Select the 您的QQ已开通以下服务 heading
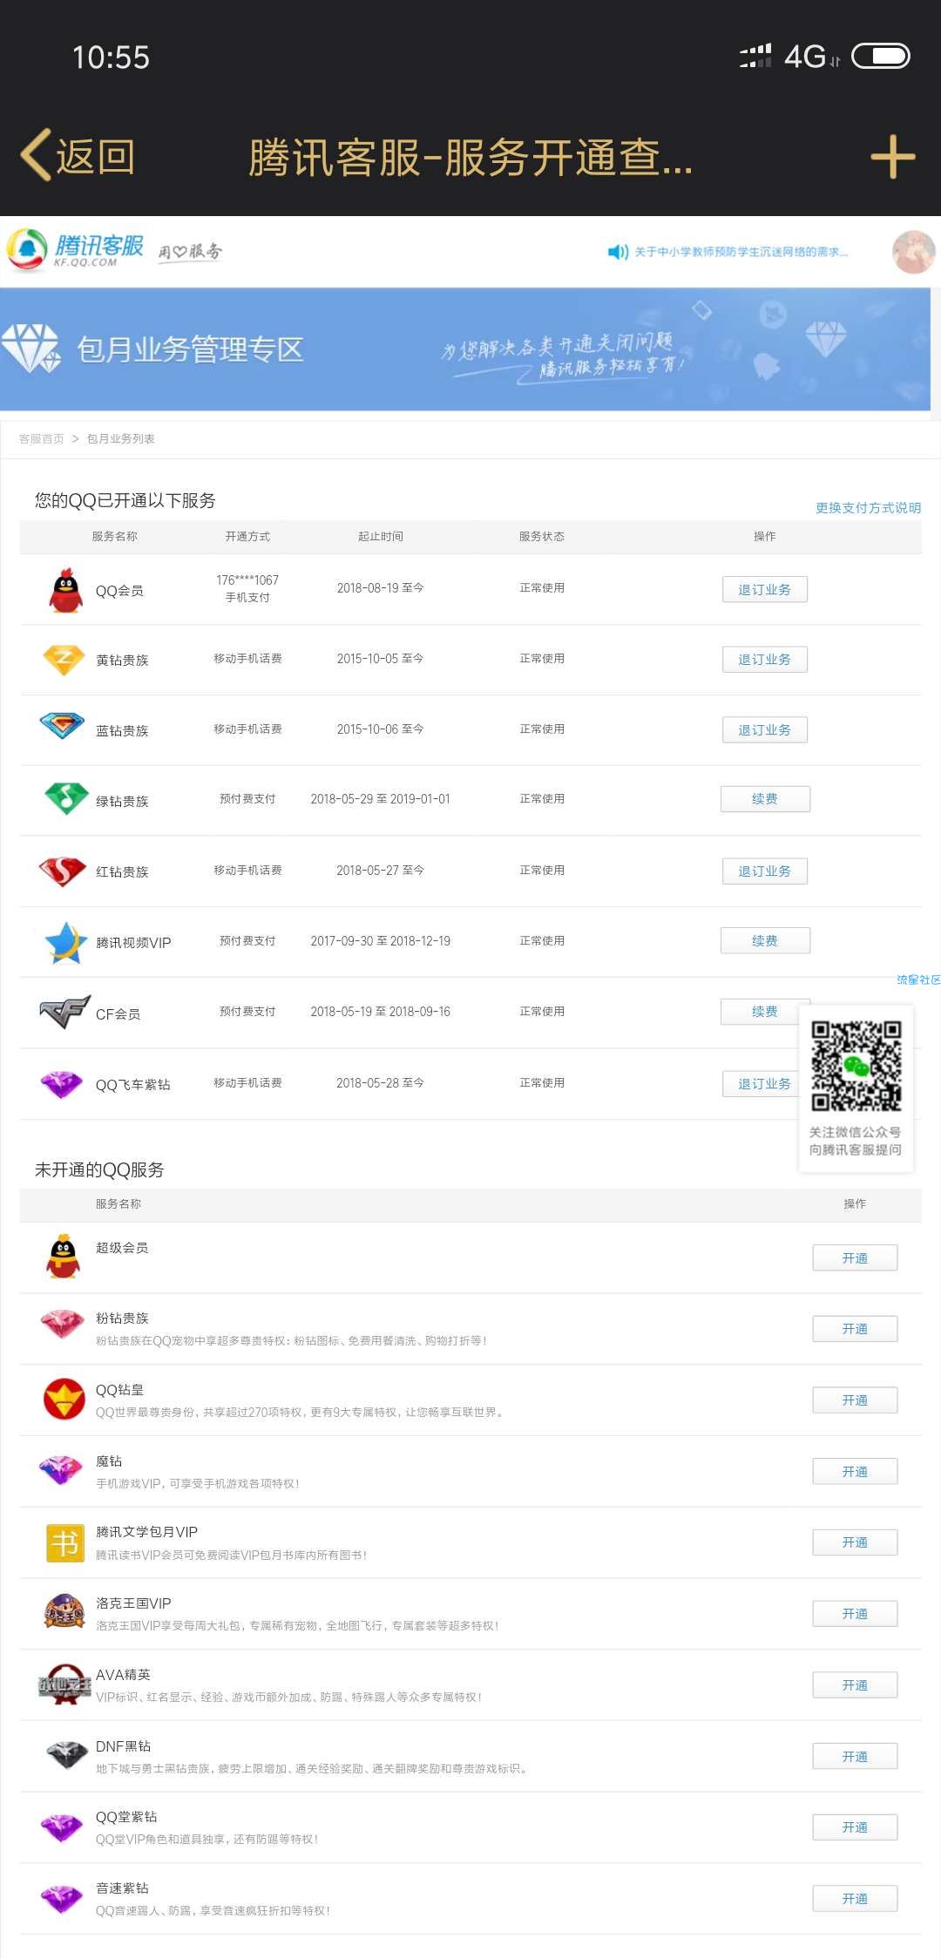The height and width of the screenshot is (1959, 941). (x=125, y=500)
